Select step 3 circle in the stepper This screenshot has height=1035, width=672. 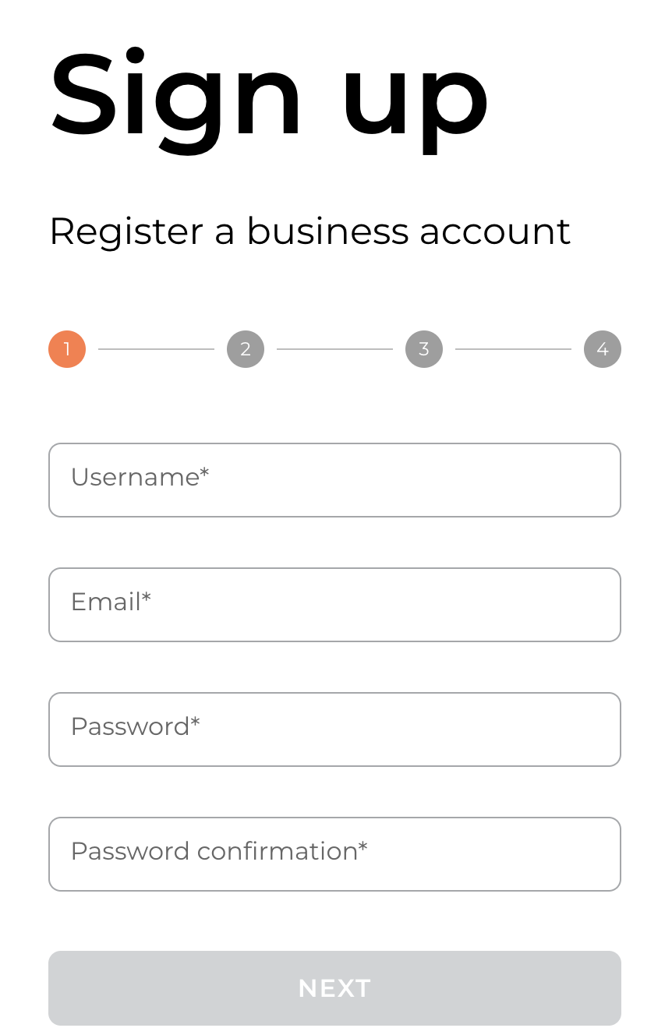click(x=424, y=349)
